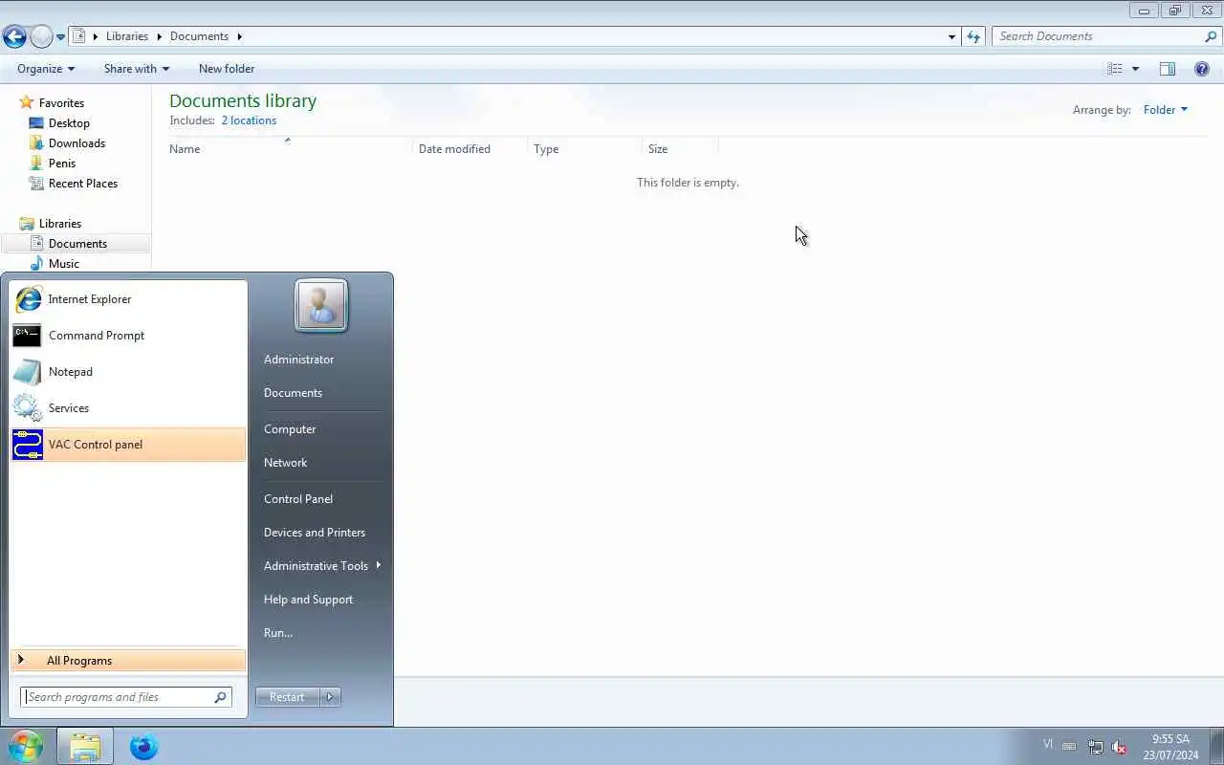Open address bar history dropdown
This screenshot has height=765, width=1224.
point(951,36)
